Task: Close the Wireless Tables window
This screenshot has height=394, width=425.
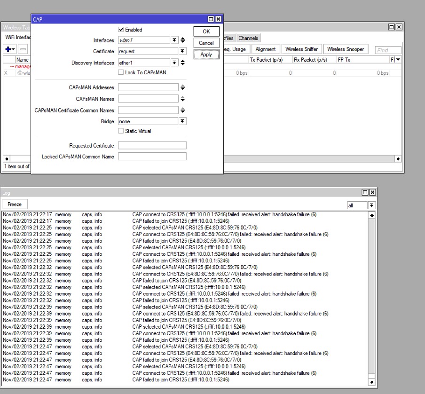Action: pyautogui.click(x=399, y=27)
